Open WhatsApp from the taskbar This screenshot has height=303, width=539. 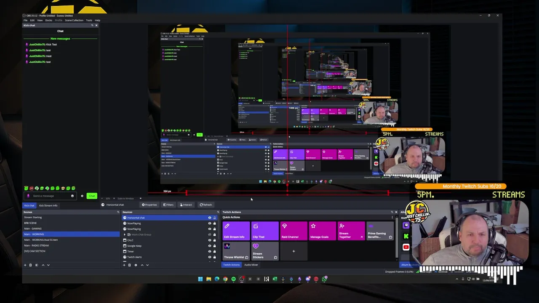tap(324, 279)
